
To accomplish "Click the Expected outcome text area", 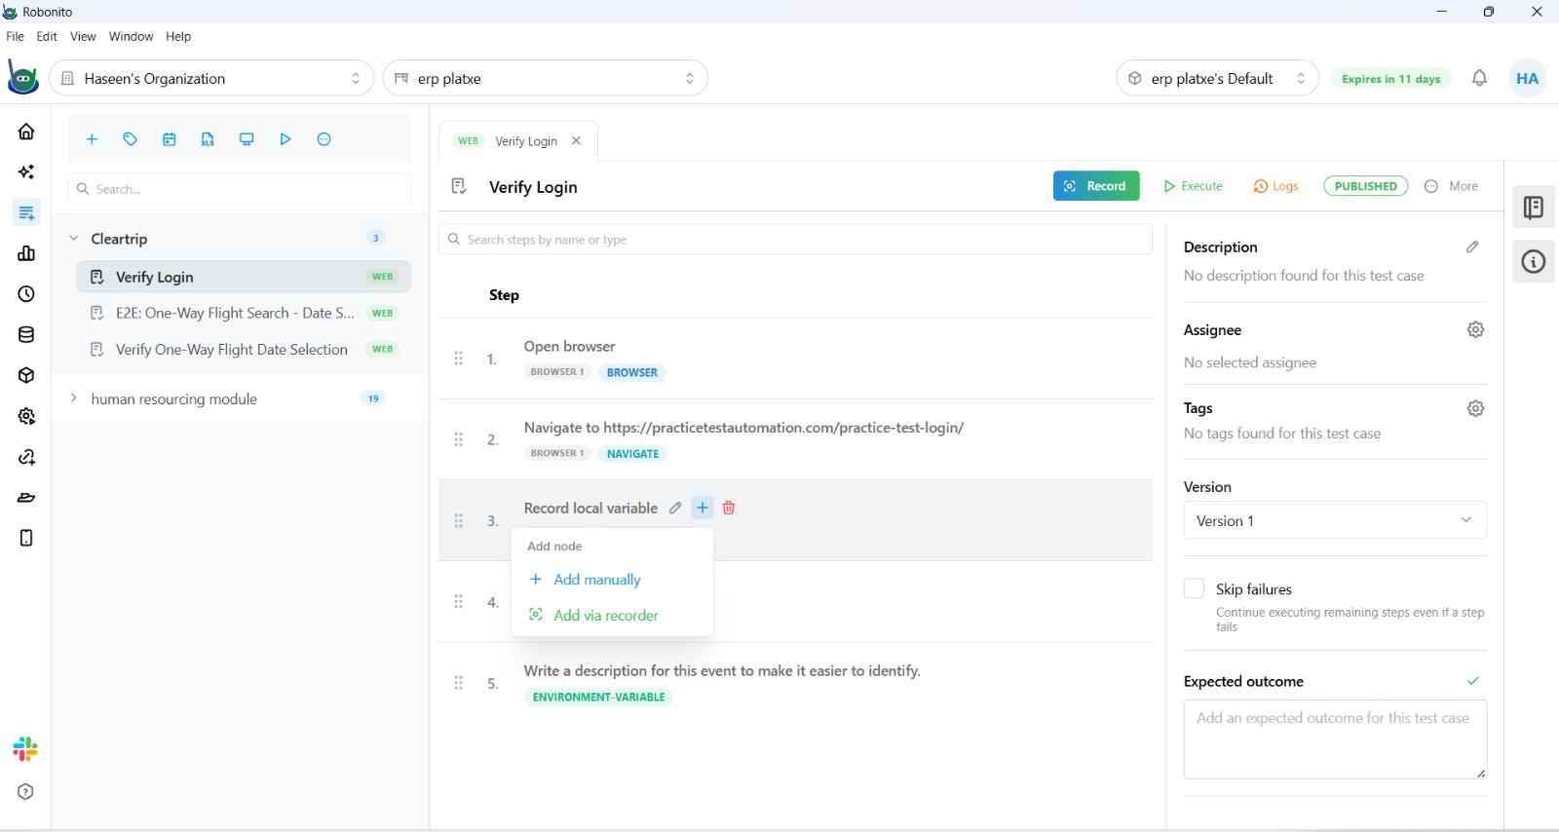I will [1335, 739].
